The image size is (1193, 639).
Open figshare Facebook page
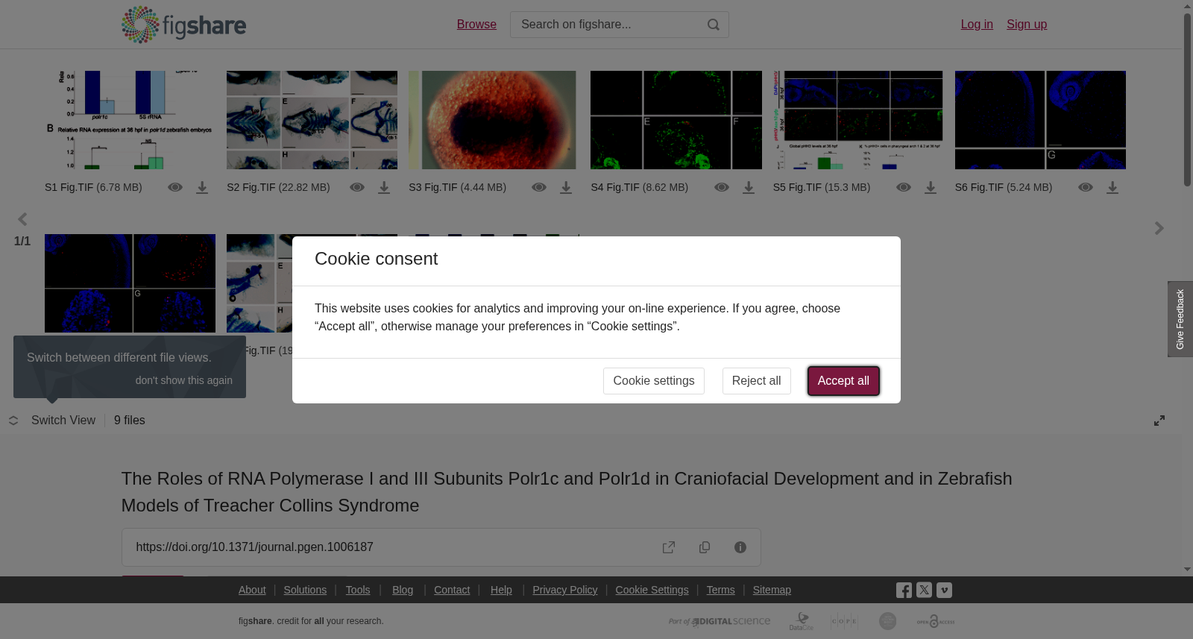(x=904, y=590)
